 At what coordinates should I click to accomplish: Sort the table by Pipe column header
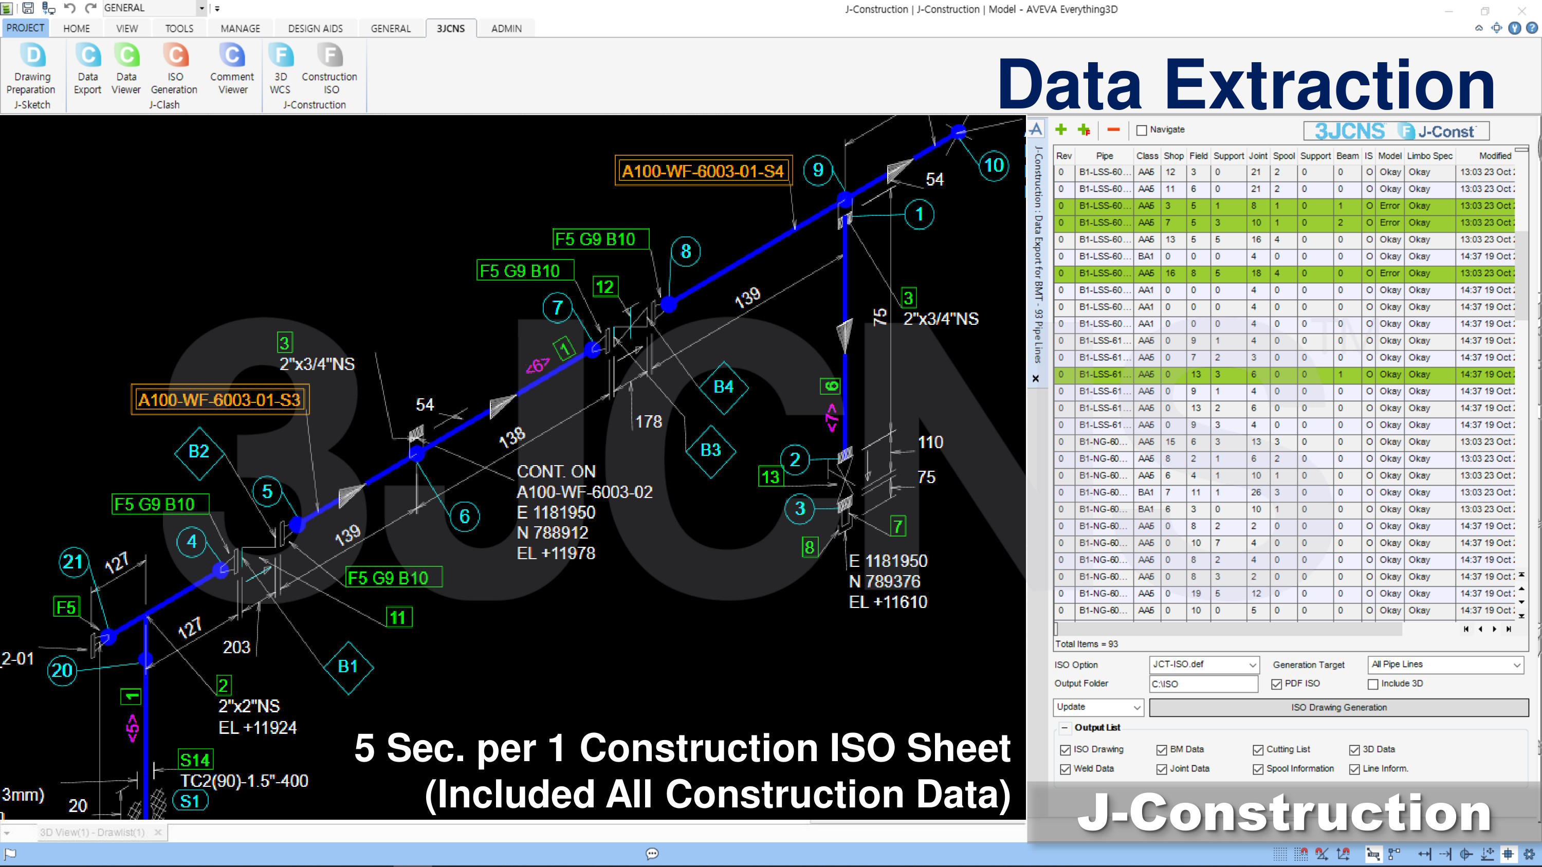coord(1105,156)
